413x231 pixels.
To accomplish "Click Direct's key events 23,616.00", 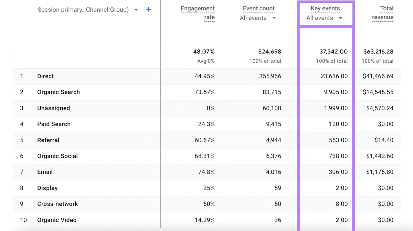I will 334,76.
